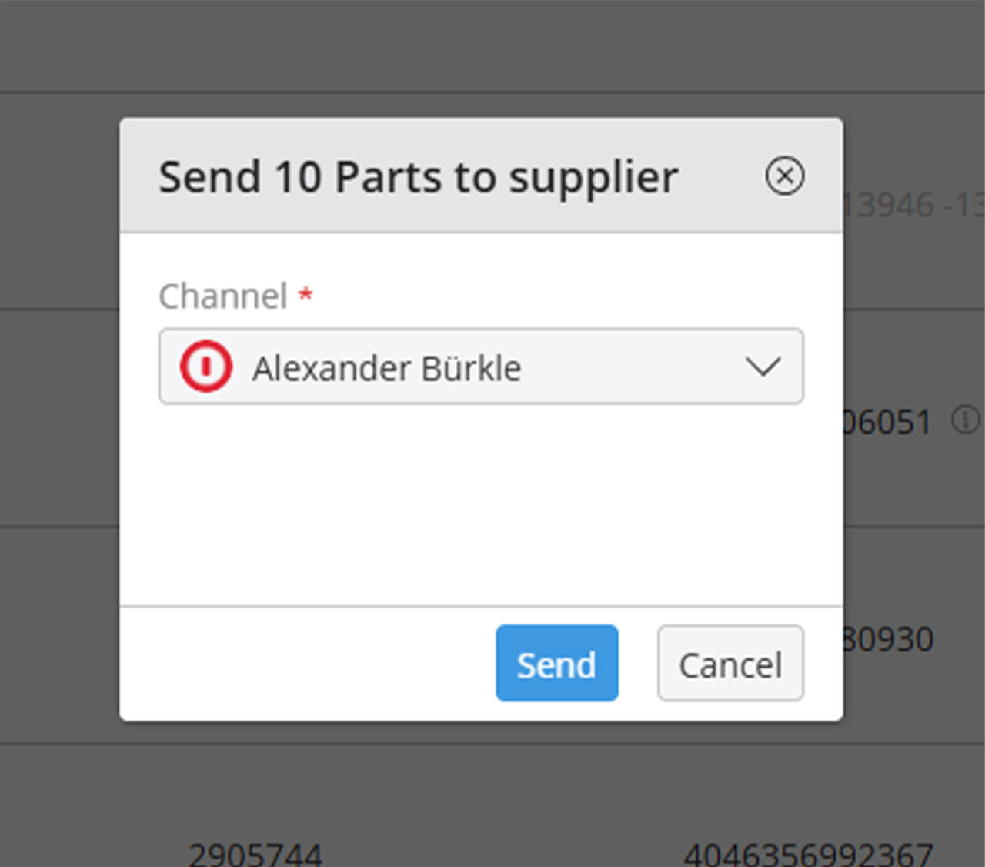985x867 pixels.
Task: Click the supplier error indicator inside the channel selector
Action: pyautogui.click(x=204, y=367)
